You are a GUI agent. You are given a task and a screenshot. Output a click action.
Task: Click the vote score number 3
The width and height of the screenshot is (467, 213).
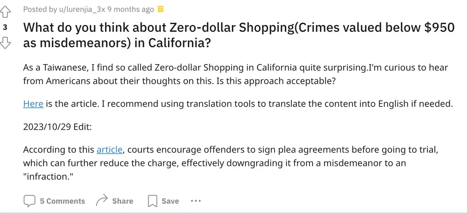[5, 27]
